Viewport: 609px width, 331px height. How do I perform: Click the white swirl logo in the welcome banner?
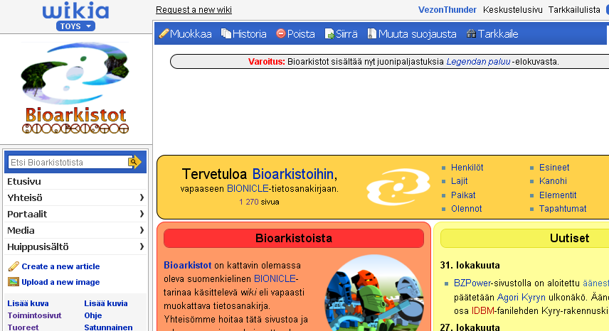398,187
